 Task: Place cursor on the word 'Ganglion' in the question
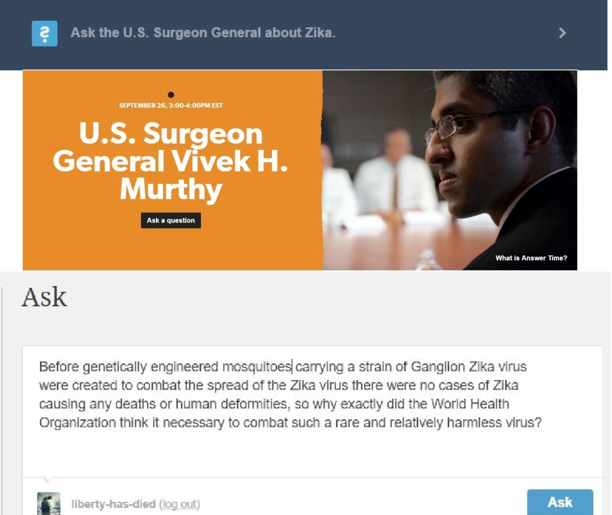(438, 367)
